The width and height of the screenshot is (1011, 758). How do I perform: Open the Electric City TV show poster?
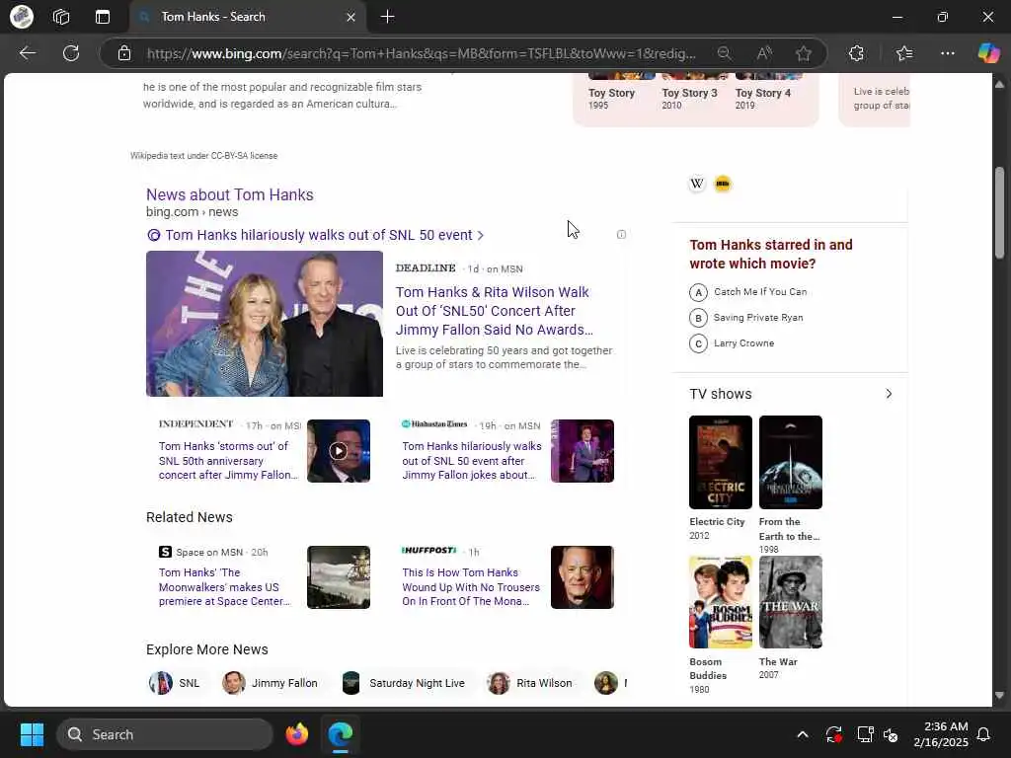pyautogui.click(x=720, y=462)
